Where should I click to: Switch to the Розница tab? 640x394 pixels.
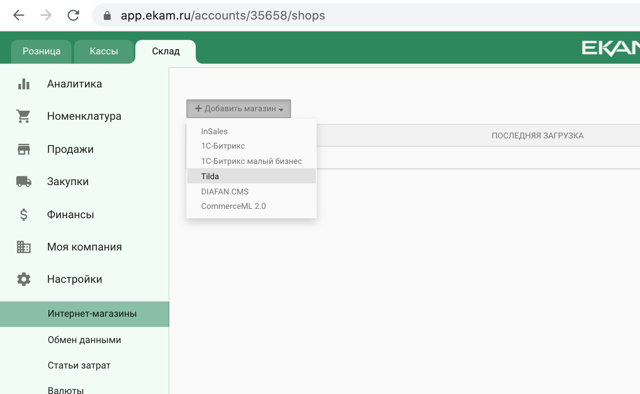point(41,51)
